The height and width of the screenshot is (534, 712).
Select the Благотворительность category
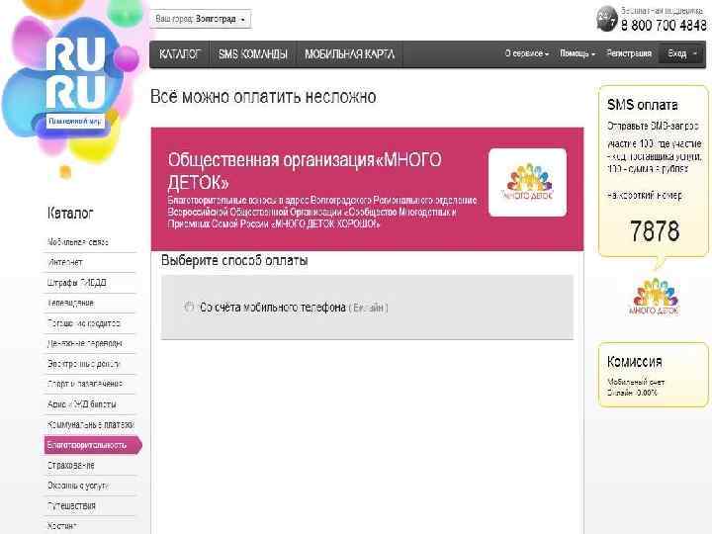pos(93,445)
